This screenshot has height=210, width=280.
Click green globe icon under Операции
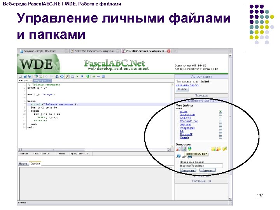coord(190,149)
